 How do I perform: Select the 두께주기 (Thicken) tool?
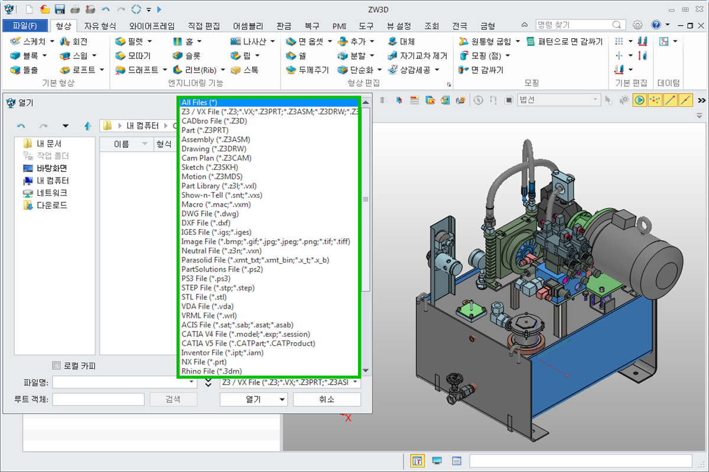coord(307,70)
